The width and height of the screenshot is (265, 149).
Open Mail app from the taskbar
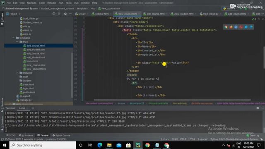click(119, 145)
